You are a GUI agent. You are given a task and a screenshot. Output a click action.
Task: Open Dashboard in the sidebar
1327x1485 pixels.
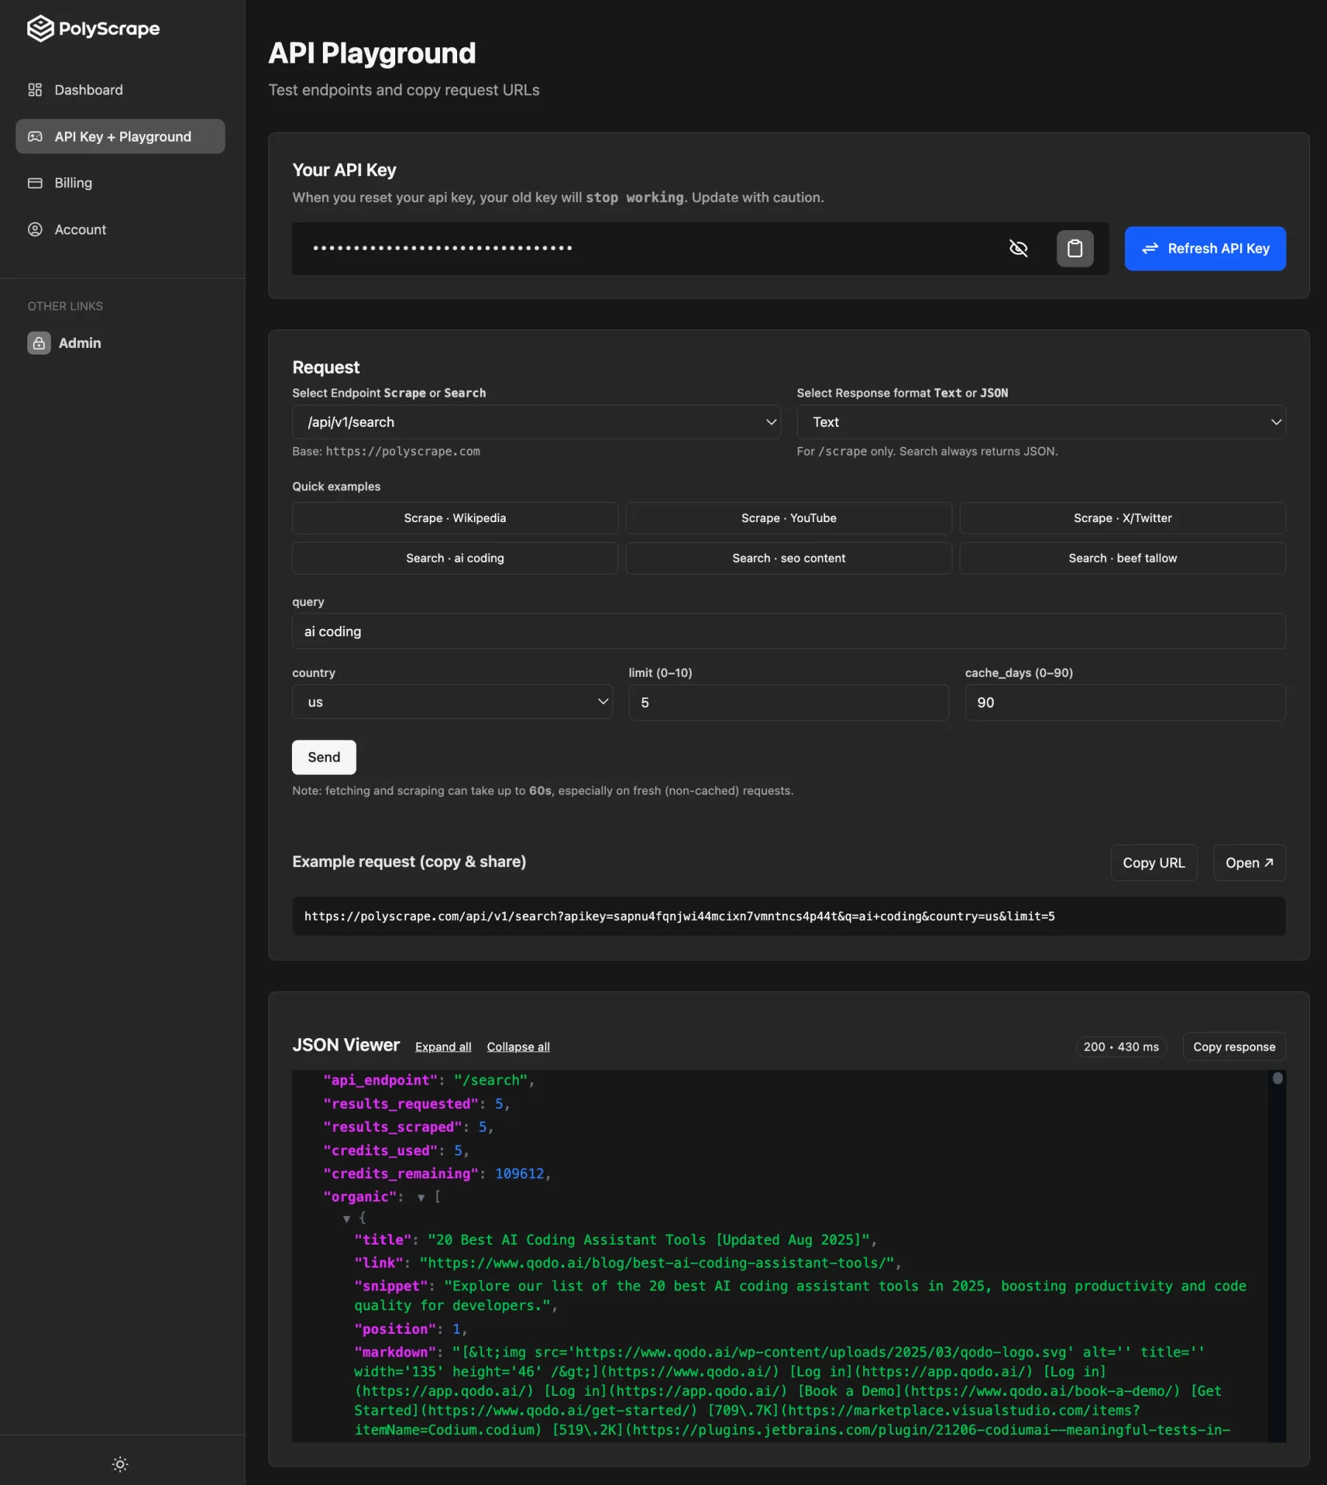pos(120,90)
